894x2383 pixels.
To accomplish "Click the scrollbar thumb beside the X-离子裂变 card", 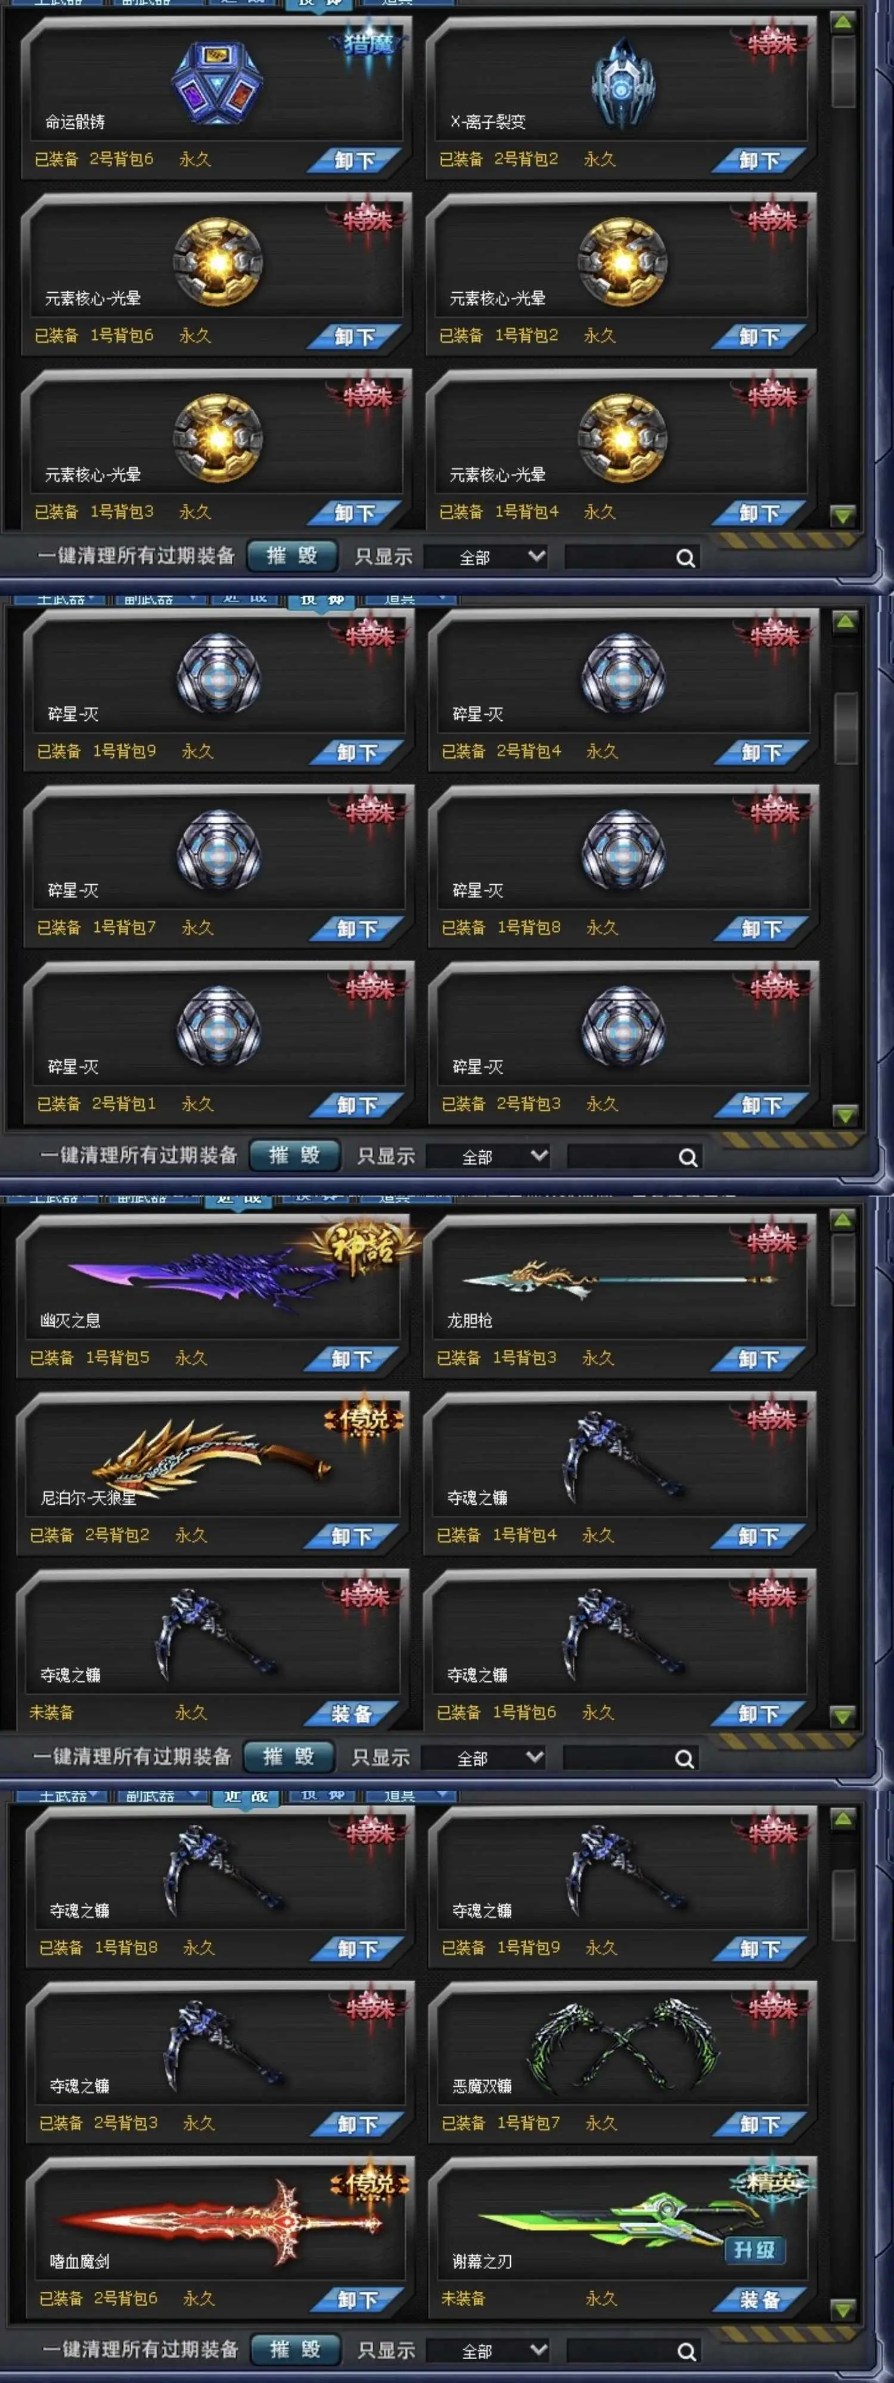I will click(x=842, y=72).
